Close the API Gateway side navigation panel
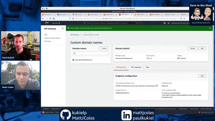The image size is (215, 121). tap(62, 29)
